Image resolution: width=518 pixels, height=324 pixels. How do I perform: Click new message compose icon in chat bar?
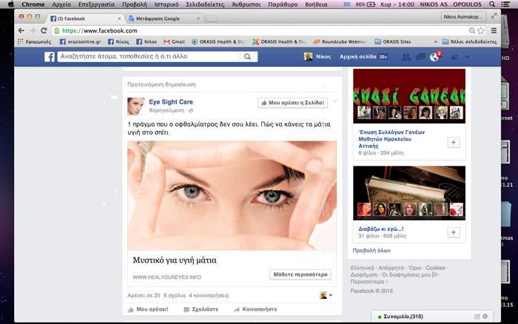point(477,317)
